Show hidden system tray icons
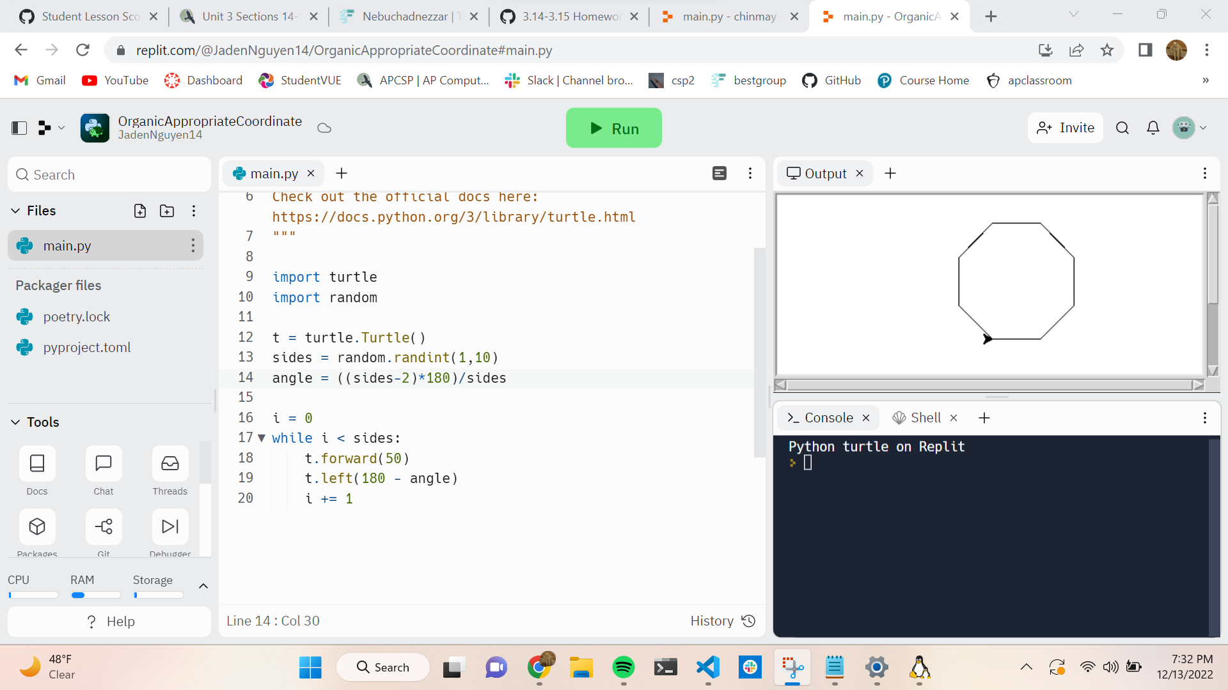 click(1027, 668)
